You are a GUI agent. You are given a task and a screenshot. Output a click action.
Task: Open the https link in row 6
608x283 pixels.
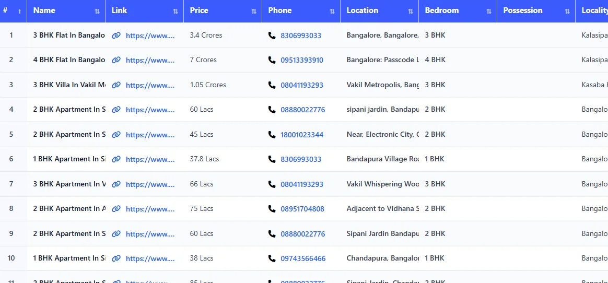coord(150,159)
